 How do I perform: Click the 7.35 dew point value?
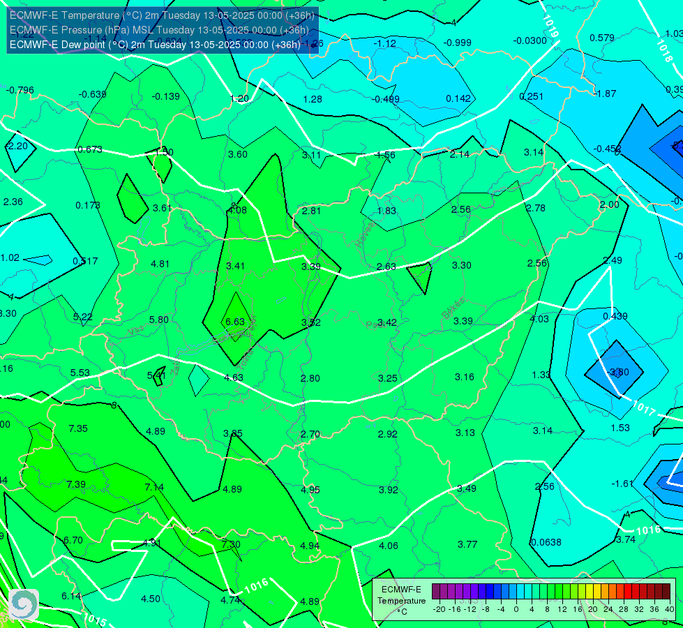coord(78,428)
